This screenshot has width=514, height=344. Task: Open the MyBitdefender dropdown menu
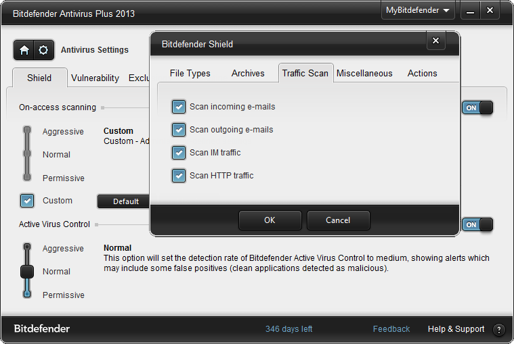pyautogui.click(x=418, y=10)
